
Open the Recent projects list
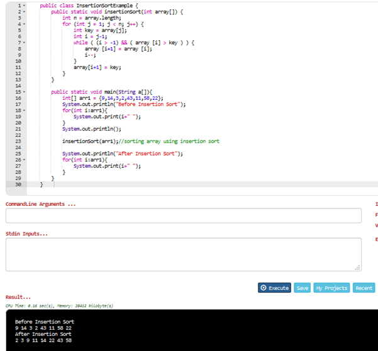pos(364,288)
